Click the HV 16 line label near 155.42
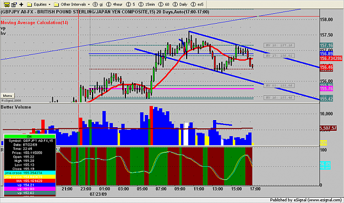Screen dimensions: 344x203 pyautogui.click(x=279, y=97)
